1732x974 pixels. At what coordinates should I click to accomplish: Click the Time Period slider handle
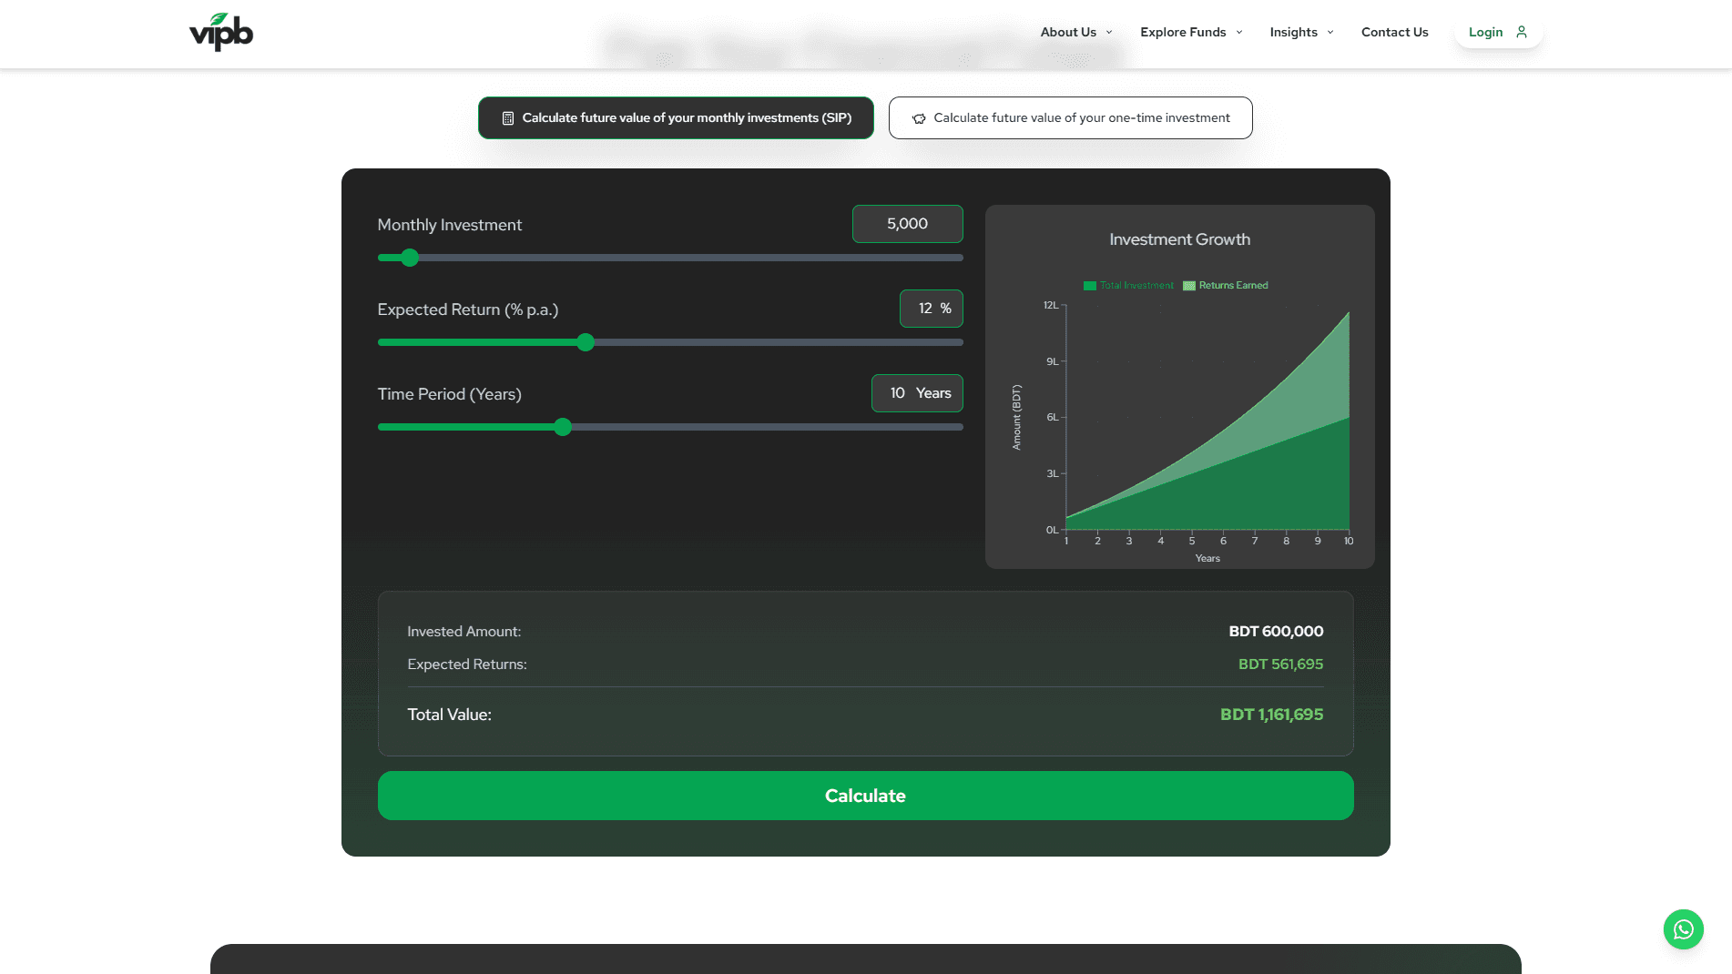(x=563, y=427)
